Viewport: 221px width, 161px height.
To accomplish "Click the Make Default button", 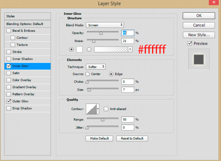I will 99,139.
